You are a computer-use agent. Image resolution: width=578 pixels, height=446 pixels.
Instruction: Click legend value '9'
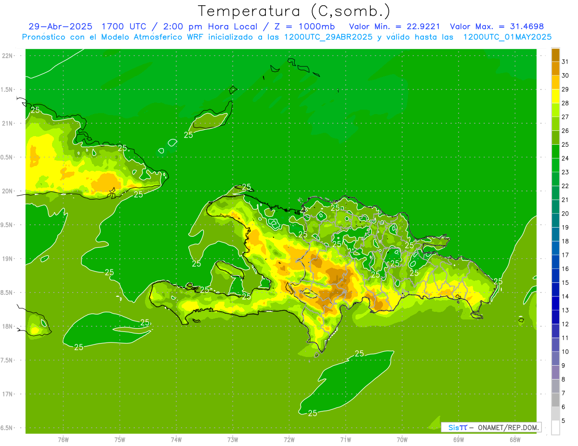563,366
